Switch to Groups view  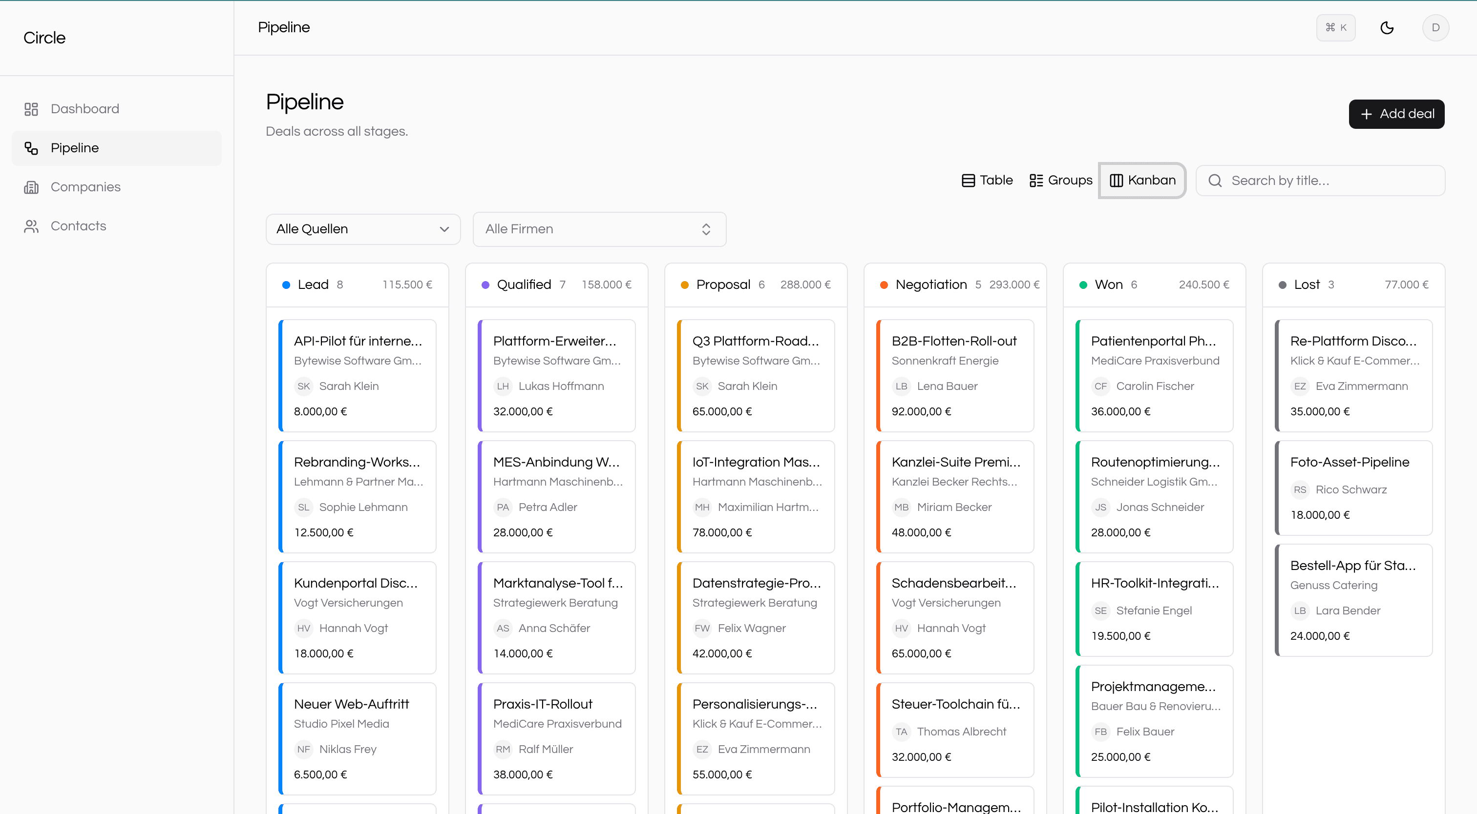pos(1061,181)
